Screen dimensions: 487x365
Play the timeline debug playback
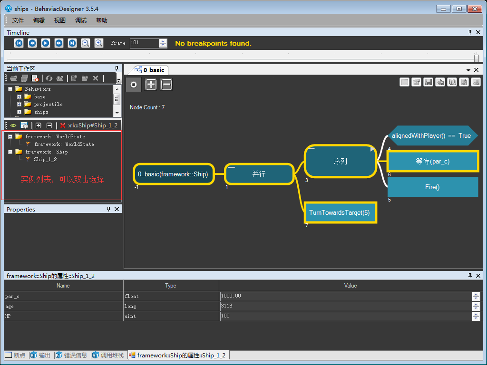pos(45,43)
